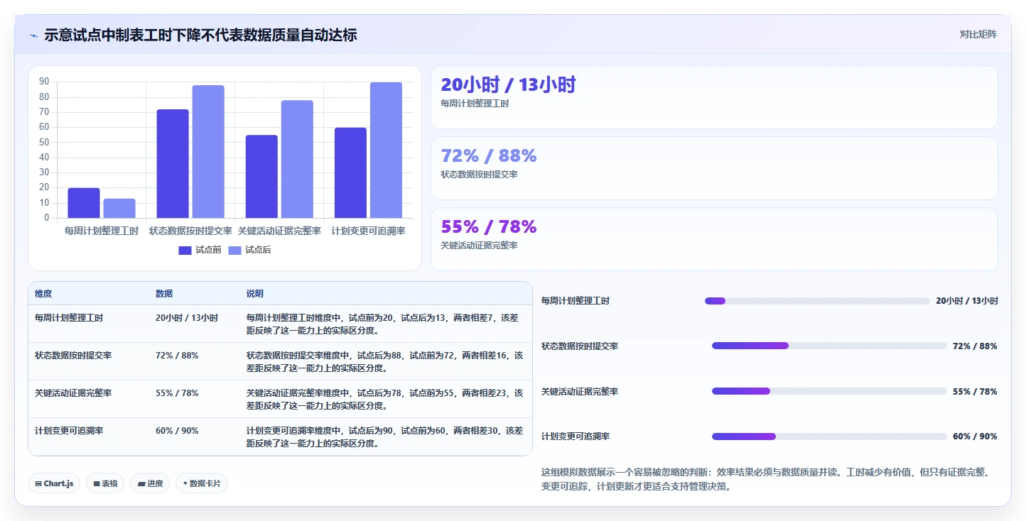Viewport: 1026px width, 521px height.
Task: Click the 计划变更可追溯率 label on the chart axis
Action: click(368, 231)
